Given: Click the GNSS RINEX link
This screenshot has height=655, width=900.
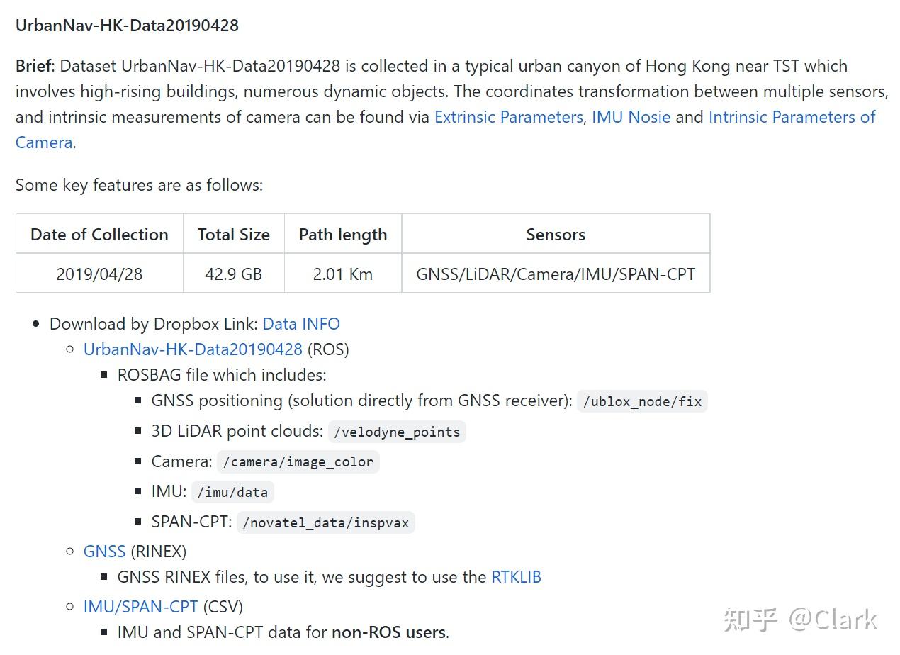Looking at the screenshot, I should click(104, 552).
